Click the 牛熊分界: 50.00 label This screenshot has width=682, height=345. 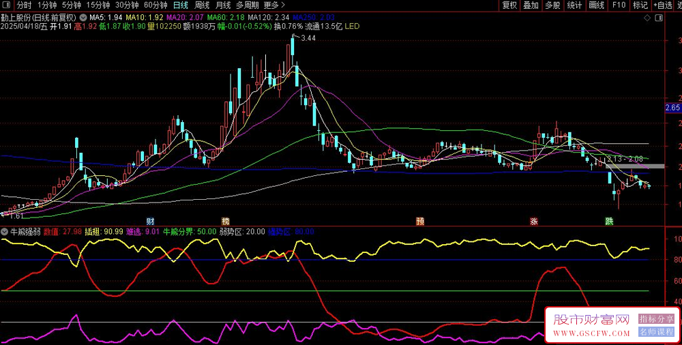point(189,231)
